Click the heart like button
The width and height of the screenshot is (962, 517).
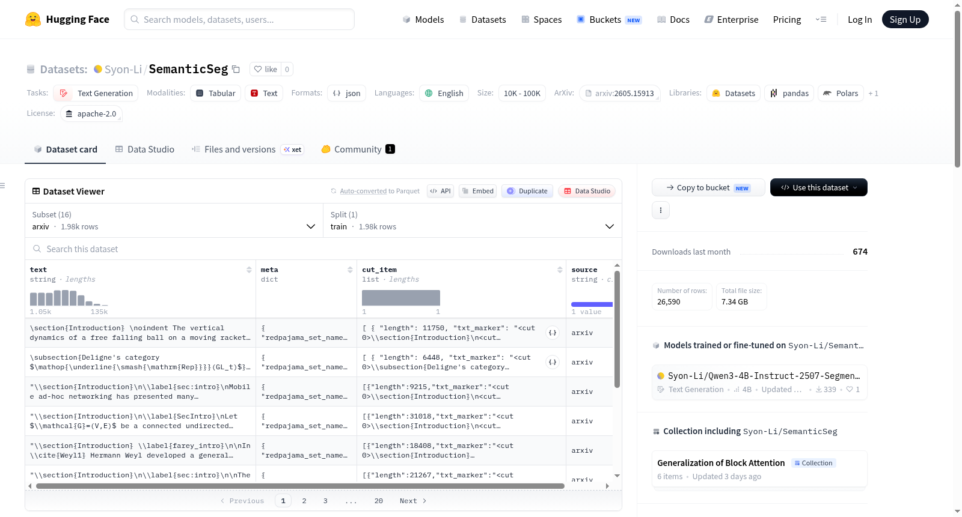pyautogui.click(x=265, y=69)
